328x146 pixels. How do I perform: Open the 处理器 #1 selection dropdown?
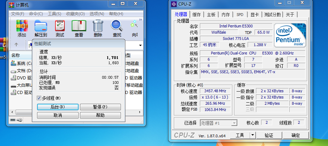[x=219, y=123]
